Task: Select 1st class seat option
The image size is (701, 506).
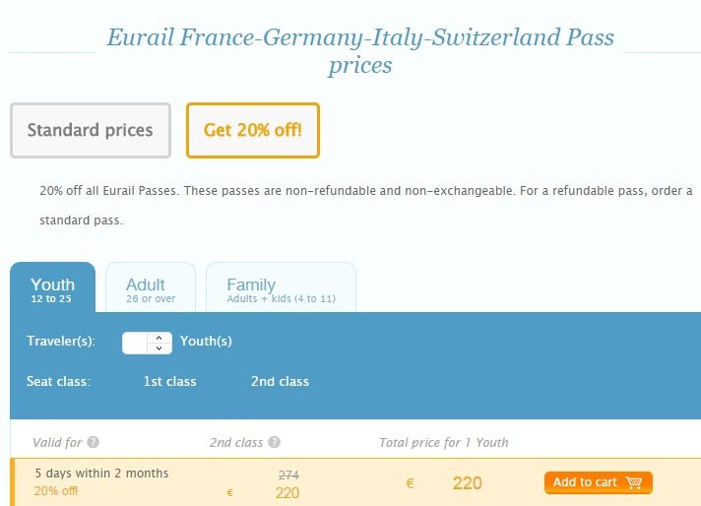Action: (169, 382)
